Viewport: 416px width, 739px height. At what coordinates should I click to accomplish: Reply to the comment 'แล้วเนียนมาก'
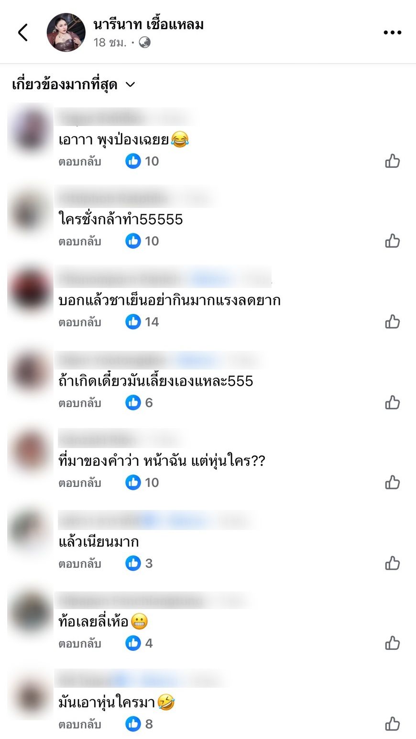click(x=80, y=564)
